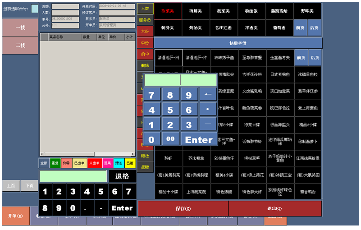
Task: Focus the green input field above 退格
Action: pyautogui.click(x=73, y=176)
